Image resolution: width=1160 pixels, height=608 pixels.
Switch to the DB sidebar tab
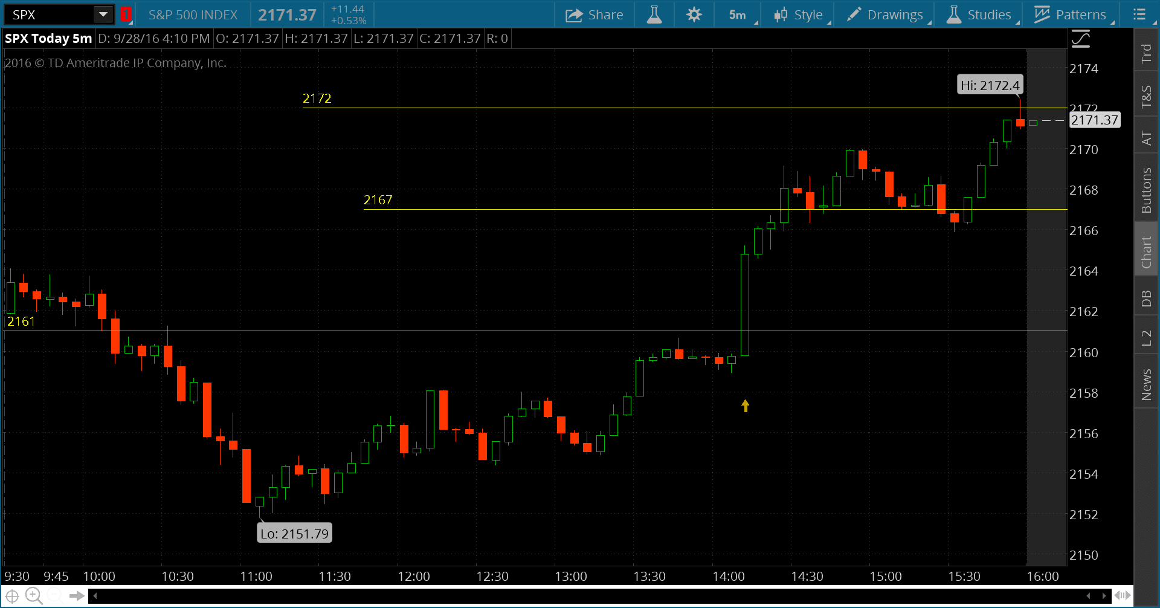tap(1146, 299)
